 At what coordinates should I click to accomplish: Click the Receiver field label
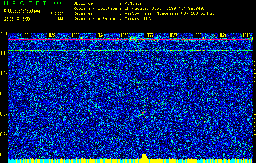[83, 13]
